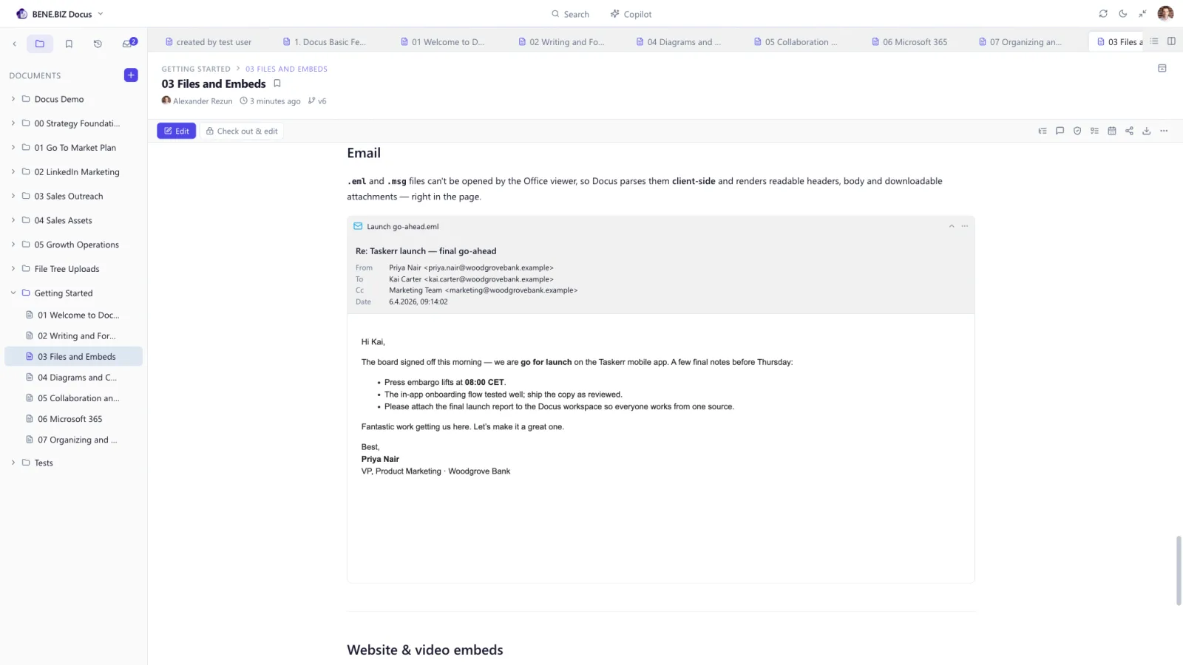Collapse the Getting Started folder
Image resolution: width=1183 pixels, height=665 pixels.
[x=13, y=293]
